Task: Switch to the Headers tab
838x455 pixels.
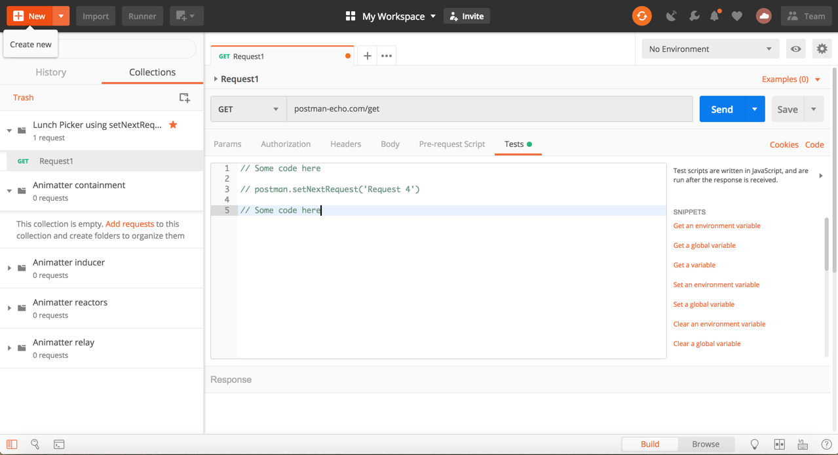Action: click(346, 144)
